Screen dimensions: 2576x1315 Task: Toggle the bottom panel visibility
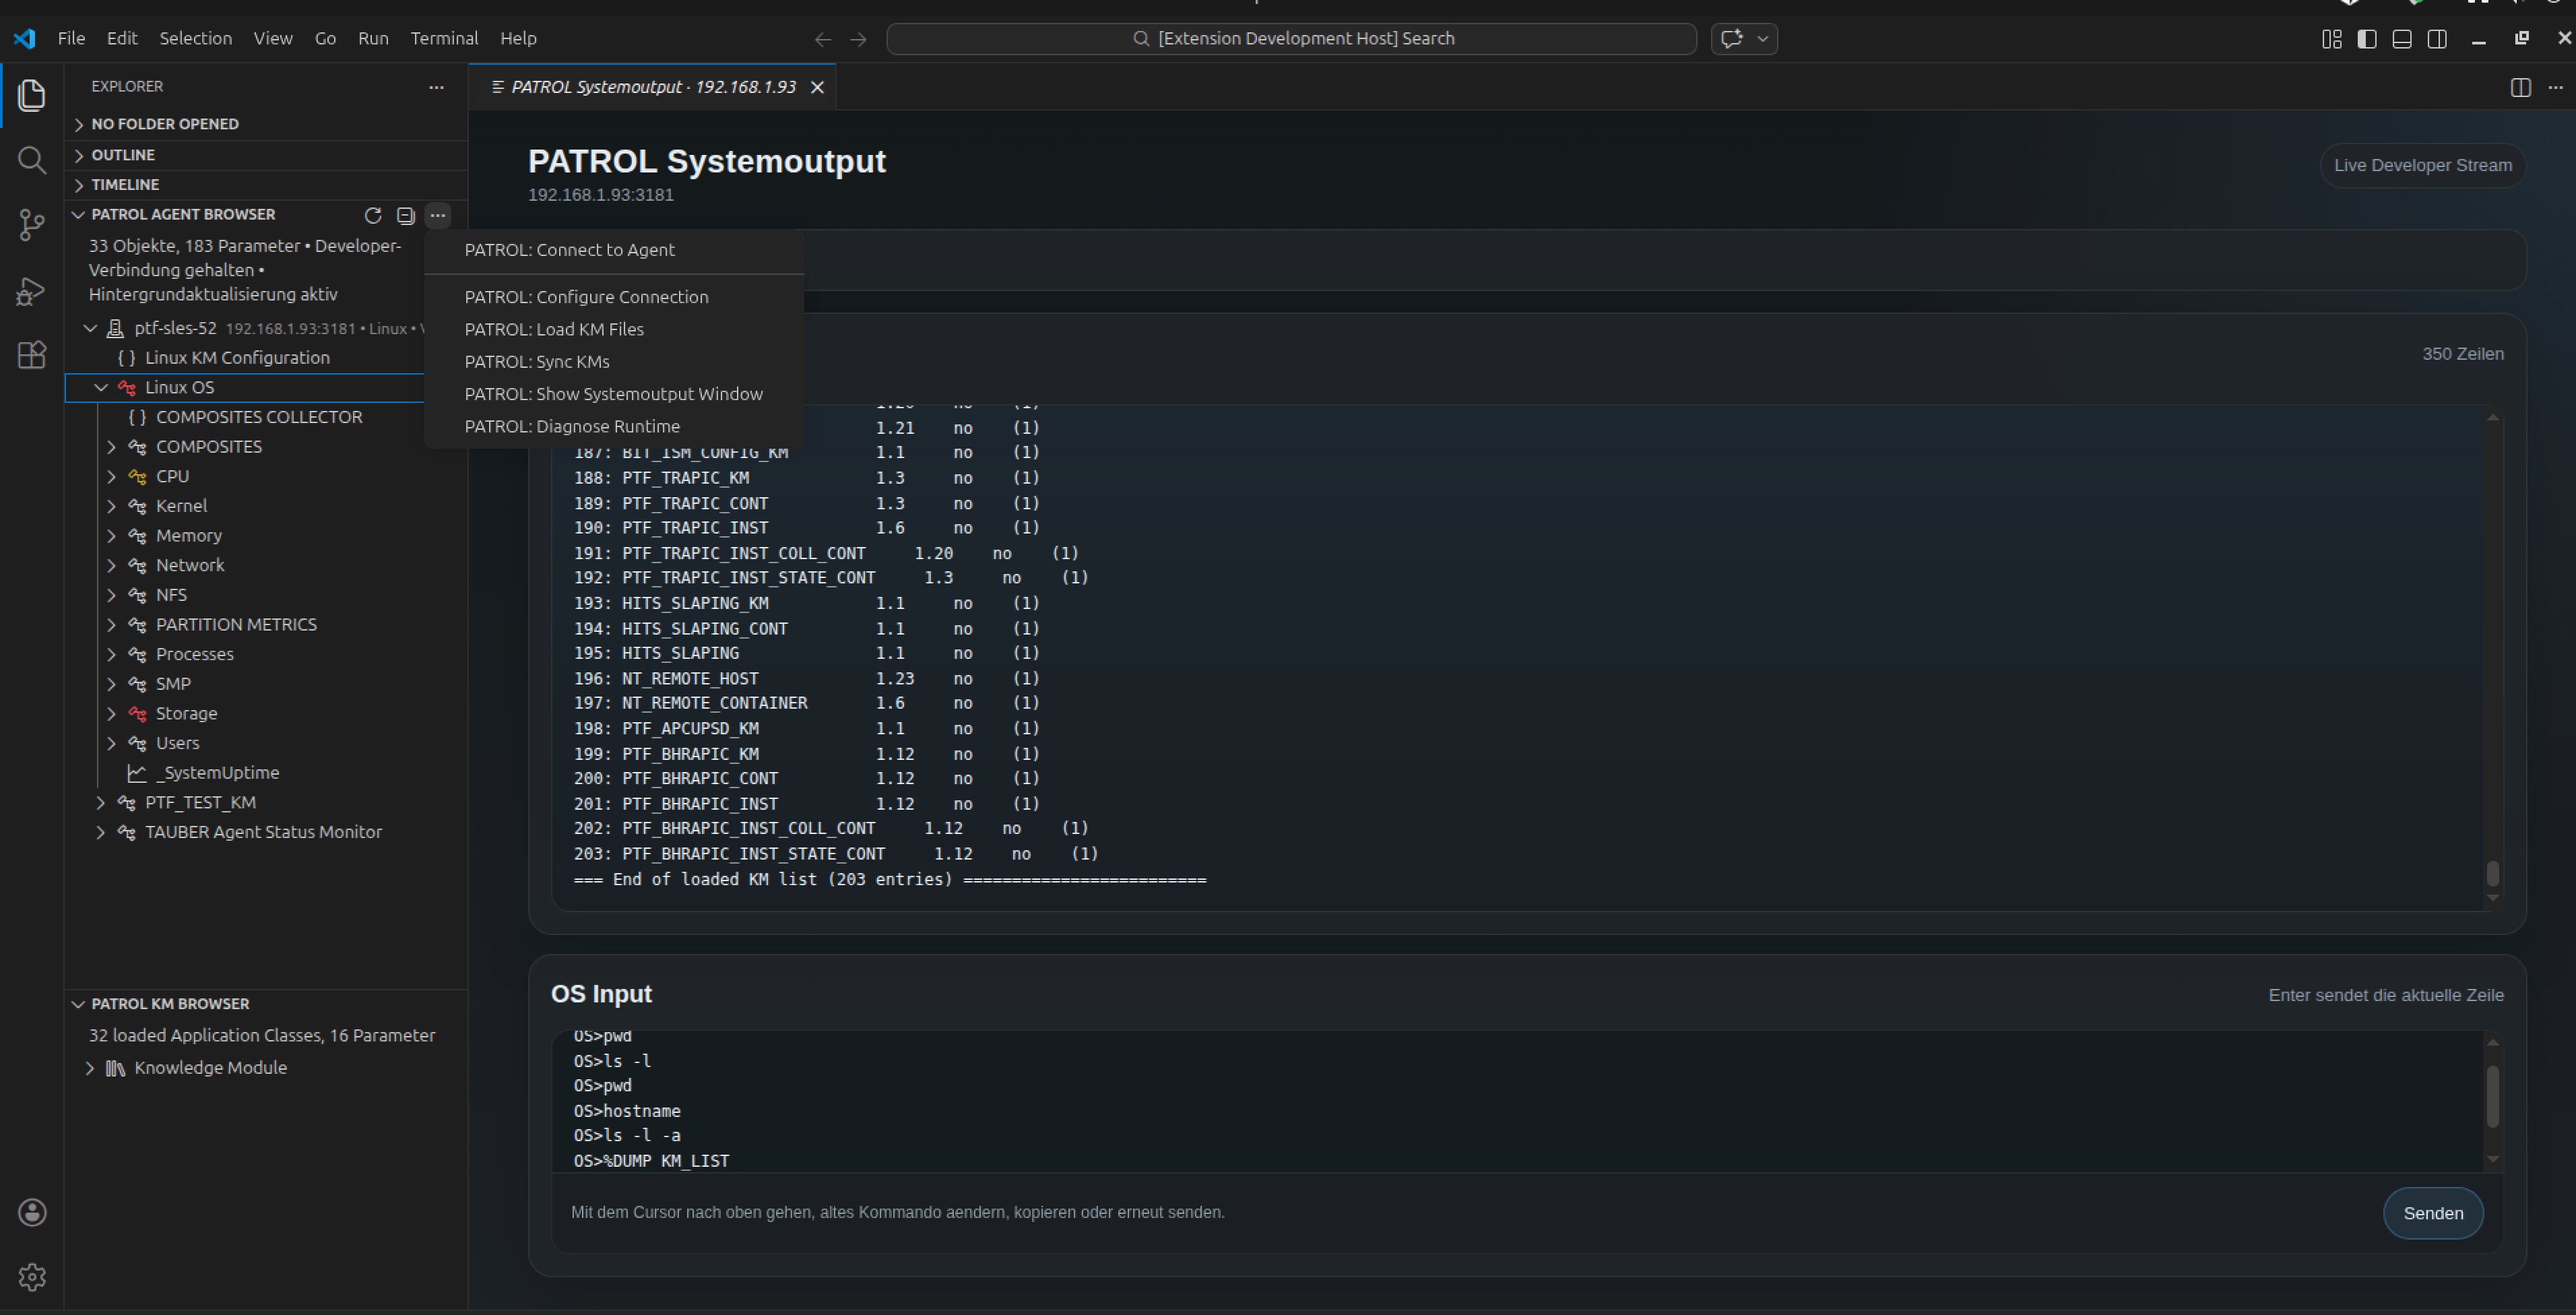(2402, 39)
